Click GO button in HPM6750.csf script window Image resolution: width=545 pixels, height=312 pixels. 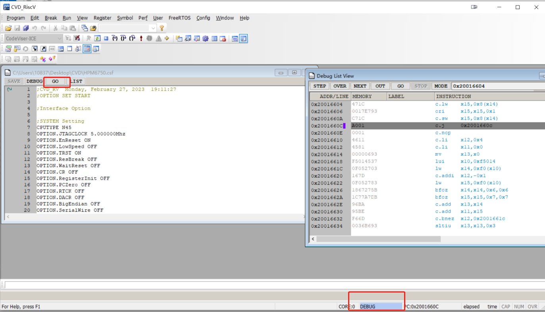point(55,81)
